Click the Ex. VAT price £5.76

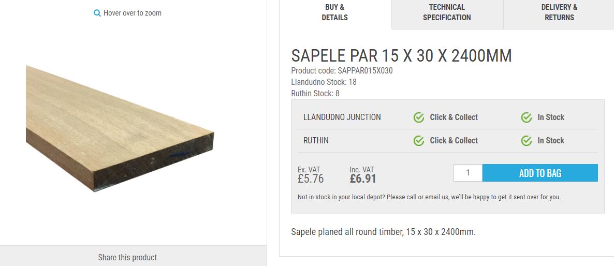click(x=311, y=179)
